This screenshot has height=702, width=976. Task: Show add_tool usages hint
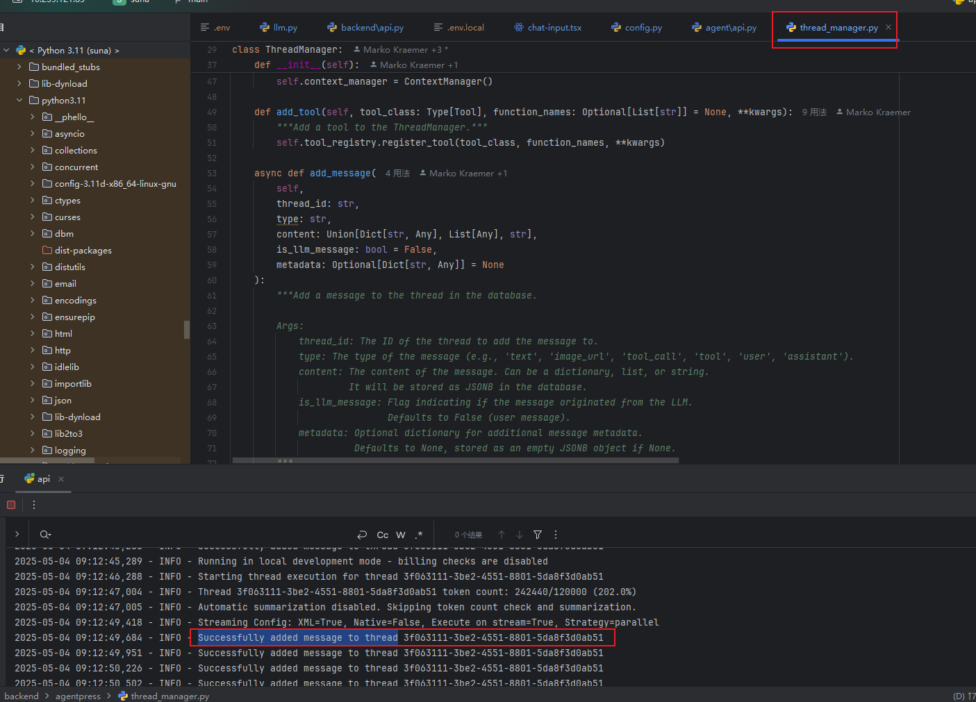pyautogui.click(x=814, y=112)
